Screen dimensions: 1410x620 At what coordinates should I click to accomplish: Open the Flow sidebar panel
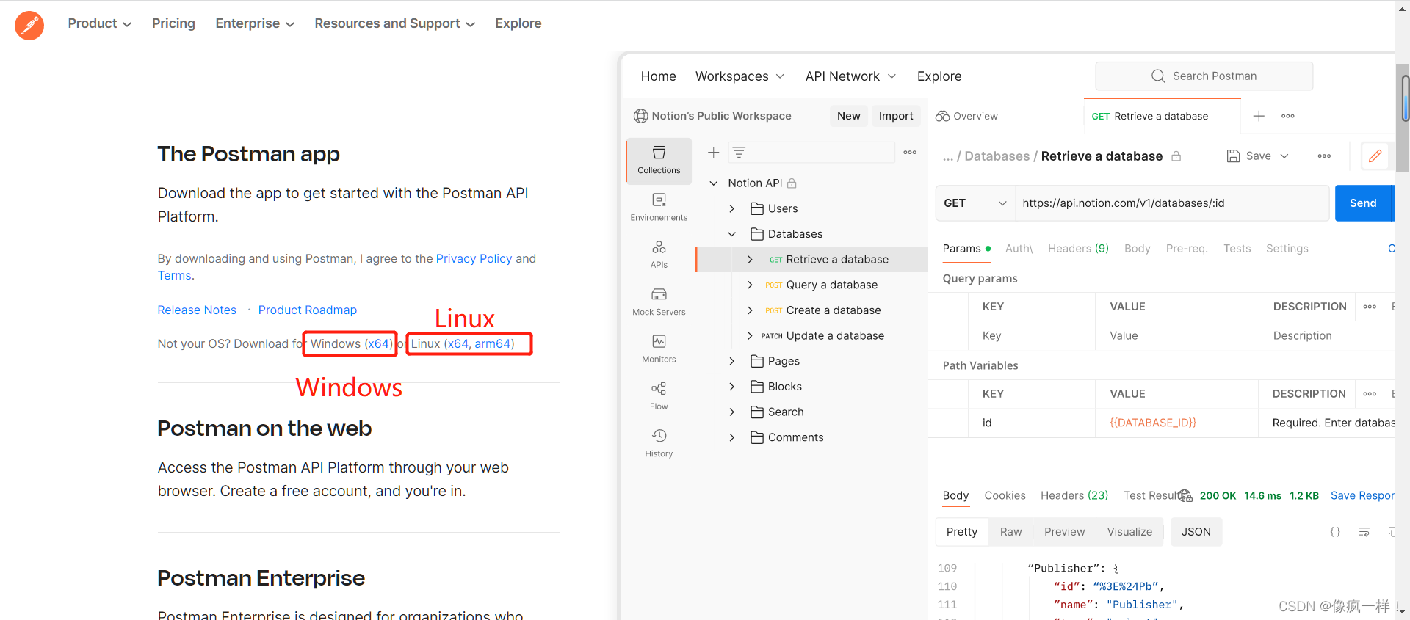tap(659, 396)
